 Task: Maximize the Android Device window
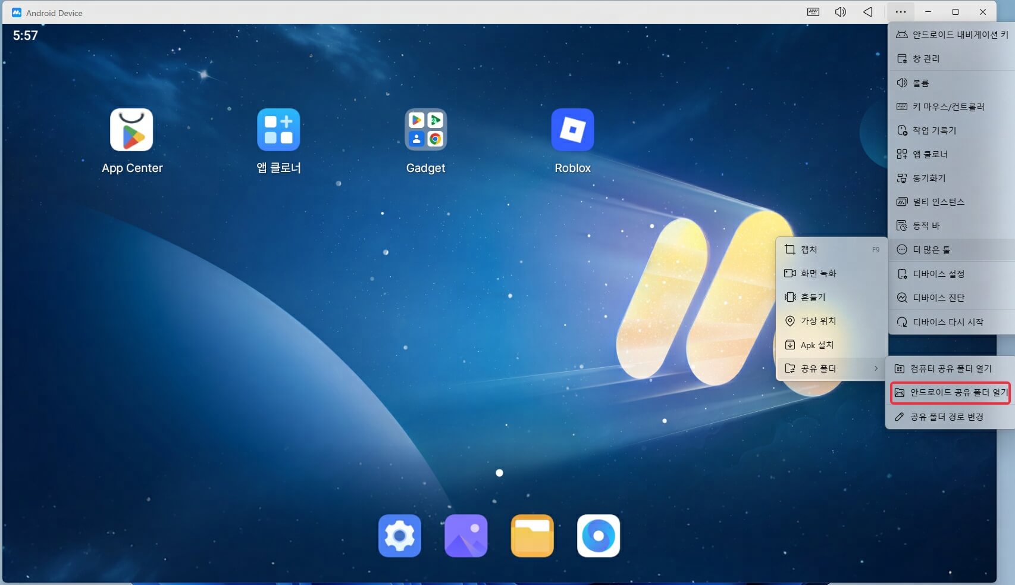tap(956, 12)
